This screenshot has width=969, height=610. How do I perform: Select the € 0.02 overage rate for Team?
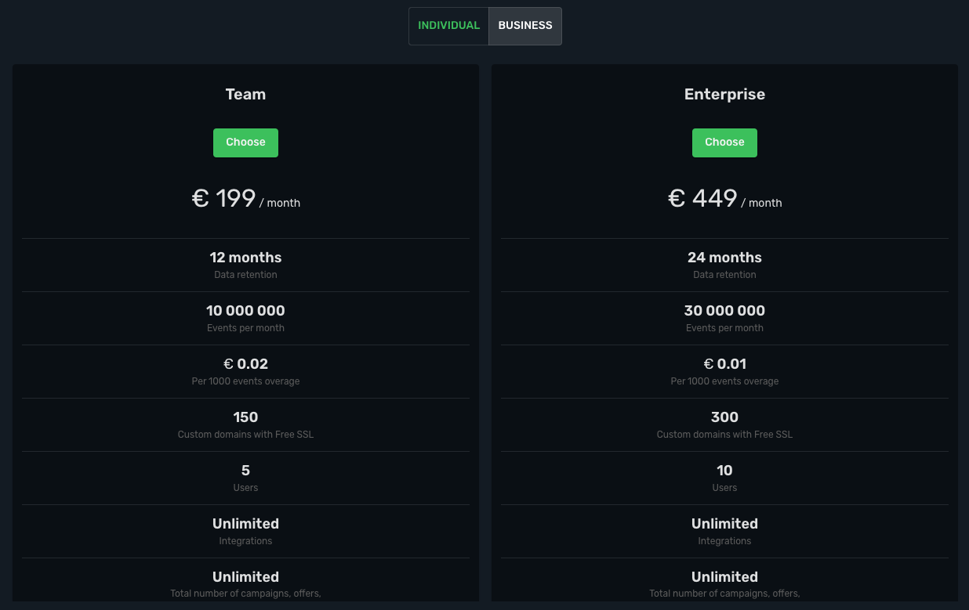pos(245,363)
